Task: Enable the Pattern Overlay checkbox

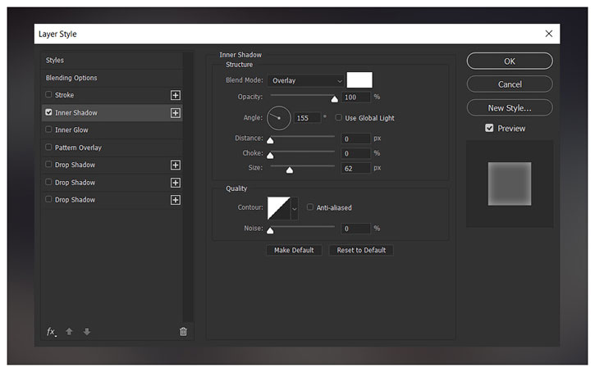Action: 48,147
